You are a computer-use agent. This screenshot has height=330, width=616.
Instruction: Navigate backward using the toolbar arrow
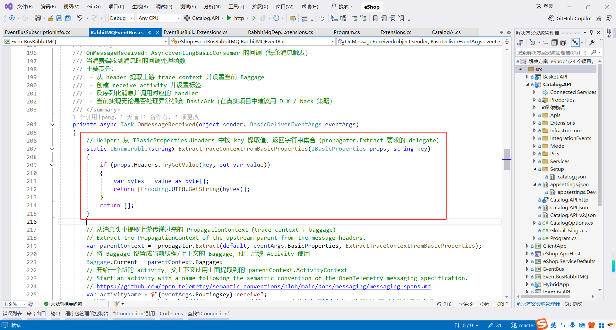click(x=12, y=18)
